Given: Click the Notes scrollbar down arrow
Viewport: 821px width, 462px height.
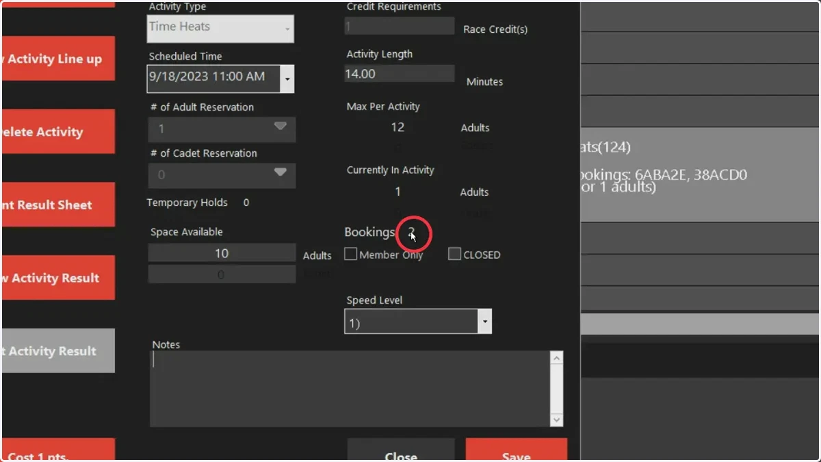Looking at the screenshot, I should (x=557, y=420).
